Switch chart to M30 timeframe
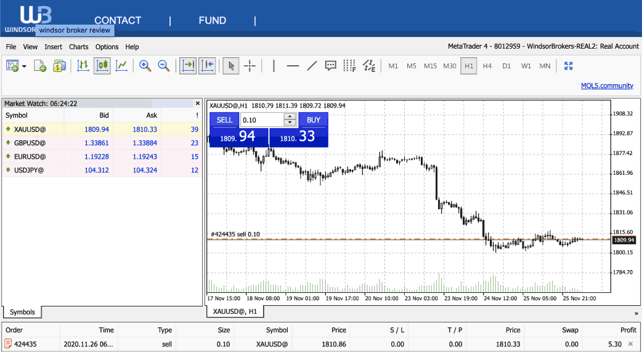 (450, 66)
